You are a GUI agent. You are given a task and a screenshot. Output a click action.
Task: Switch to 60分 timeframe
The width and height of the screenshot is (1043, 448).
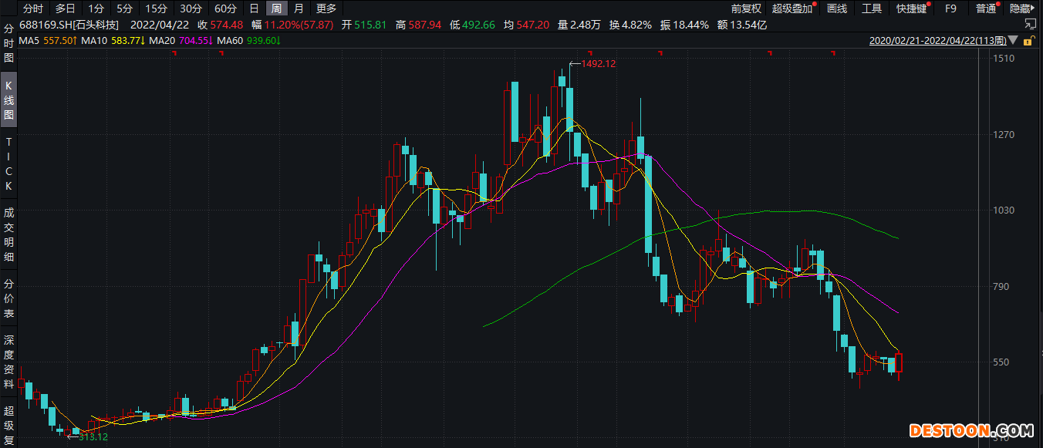[226, 8]
